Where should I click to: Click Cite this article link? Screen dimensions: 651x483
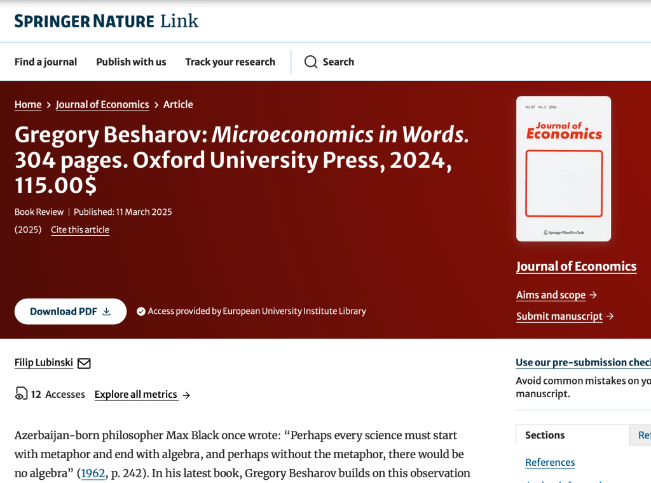pyautogui.click(x=80, y=230)
